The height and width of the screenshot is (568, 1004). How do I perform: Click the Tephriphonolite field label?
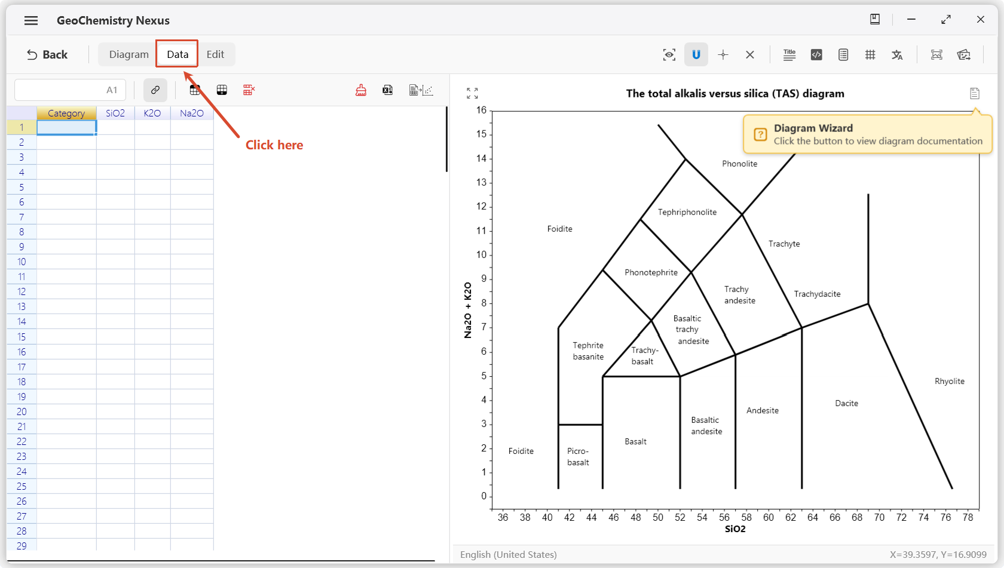pyautogui.click(x=687, y=212)
